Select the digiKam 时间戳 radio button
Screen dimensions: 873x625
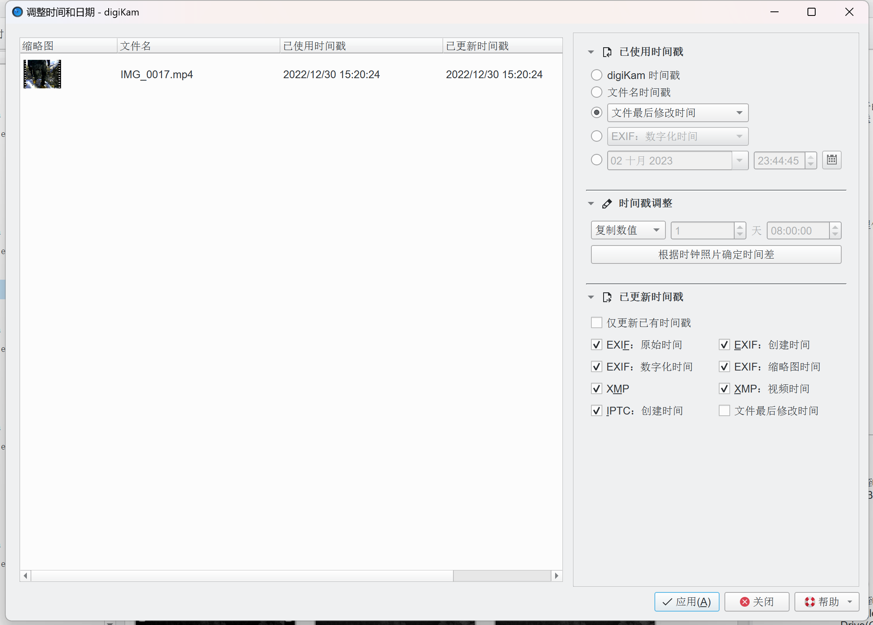[x=597, y=75]
